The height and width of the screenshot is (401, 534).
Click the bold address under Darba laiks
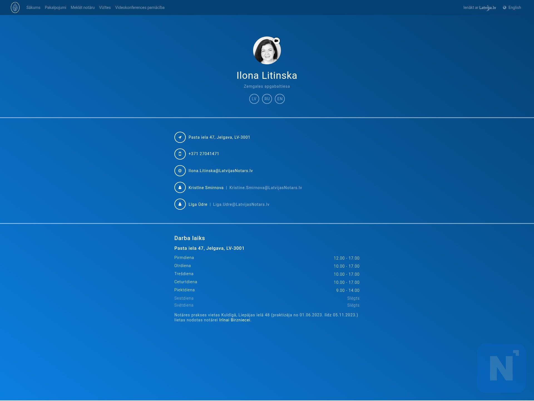[209, 248]
